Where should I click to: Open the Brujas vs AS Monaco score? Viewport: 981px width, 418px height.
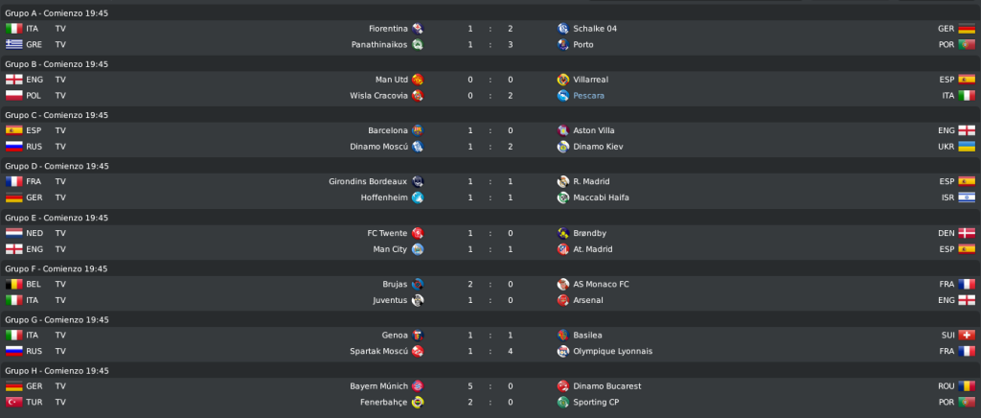click(x=490, y=284)
